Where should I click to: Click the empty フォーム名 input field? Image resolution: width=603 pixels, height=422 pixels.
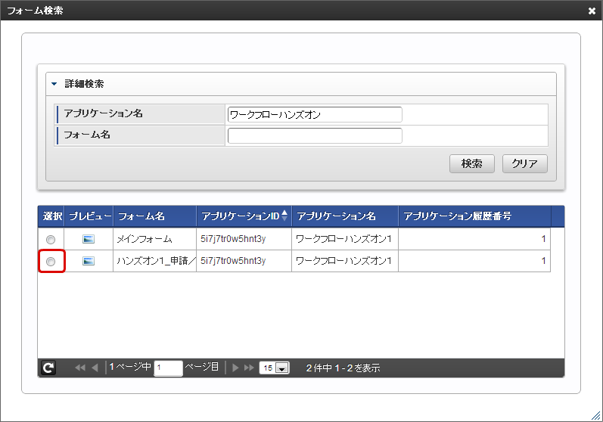314,136
